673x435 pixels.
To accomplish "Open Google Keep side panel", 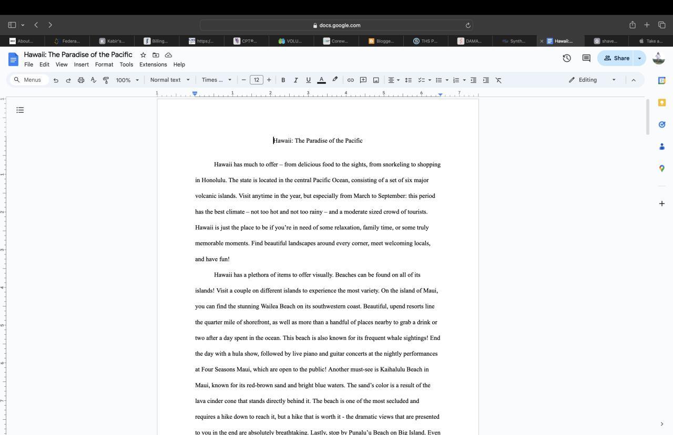I will 662,102.
